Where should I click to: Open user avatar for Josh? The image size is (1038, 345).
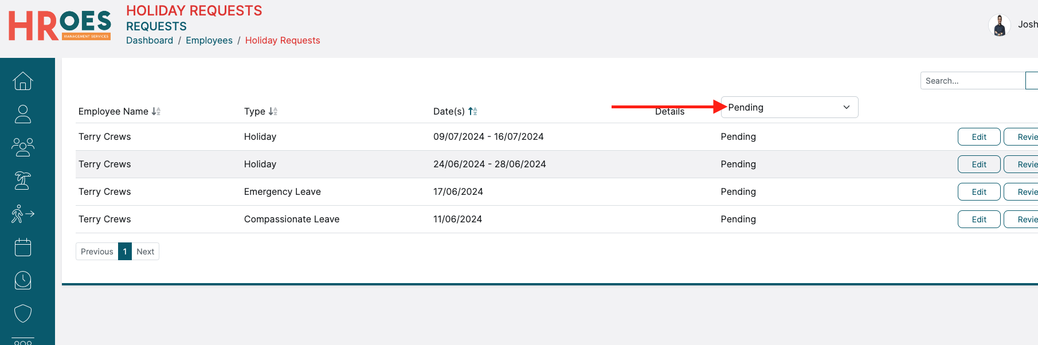pos(999,25)
